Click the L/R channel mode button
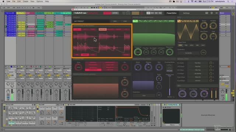This screenshot has width=236, height=132. [x=148, y=13]
